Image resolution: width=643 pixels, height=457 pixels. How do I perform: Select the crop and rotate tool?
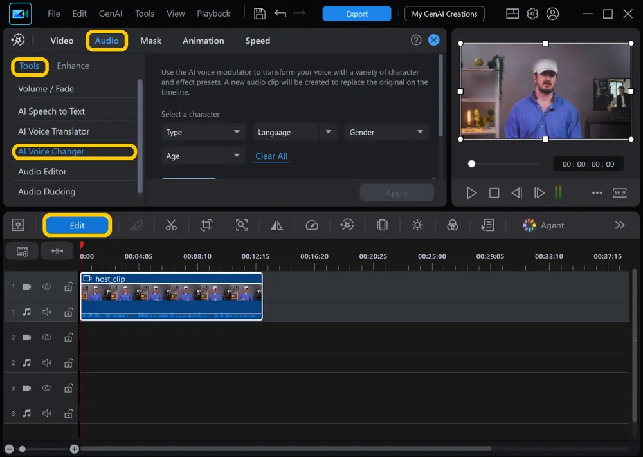tap(206, 225)
